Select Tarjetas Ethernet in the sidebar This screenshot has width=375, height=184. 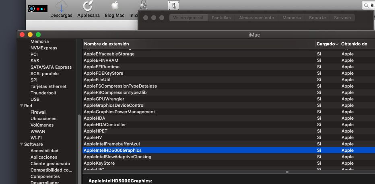click(49, 86)
